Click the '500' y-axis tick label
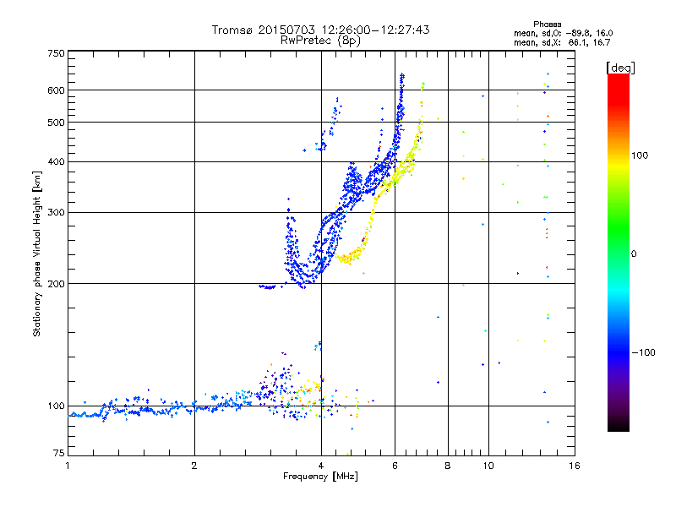This screenshot has width=676, height=507. pyautogui.click(x=57, y=123)
